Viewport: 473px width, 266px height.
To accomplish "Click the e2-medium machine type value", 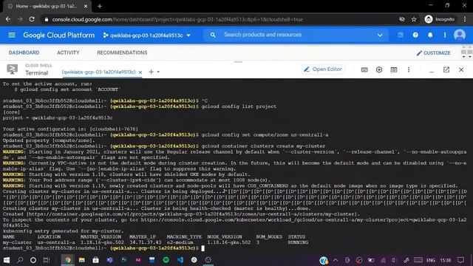I will 180,242.
